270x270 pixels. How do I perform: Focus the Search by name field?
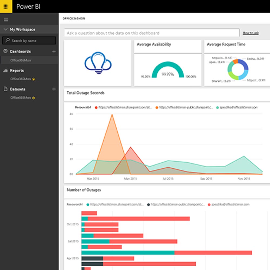tap(29, 41)
